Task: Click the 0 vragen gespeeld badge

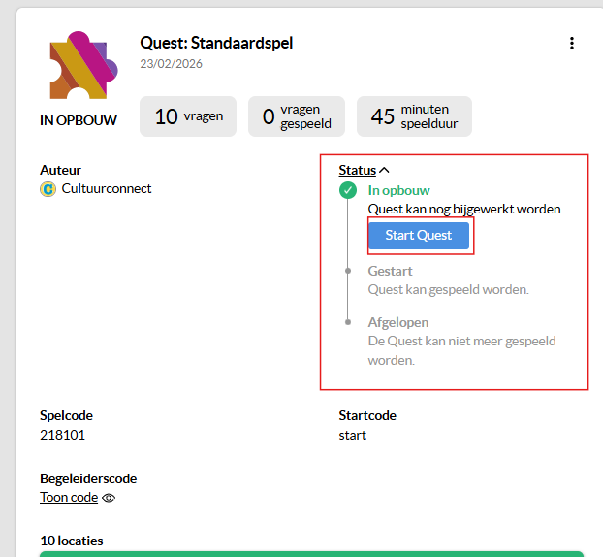Action: (x=297, y=116)
